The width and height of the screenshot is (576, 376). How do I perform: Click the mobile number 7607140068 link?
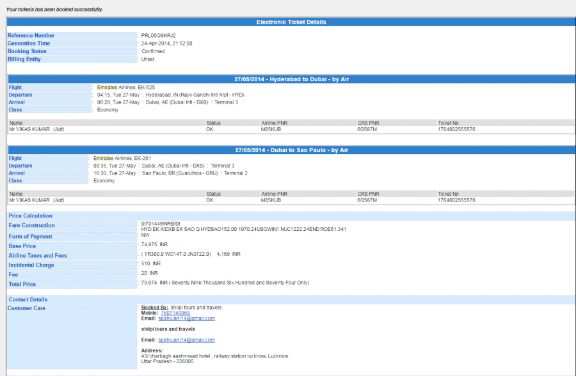(x=175, y=313)
